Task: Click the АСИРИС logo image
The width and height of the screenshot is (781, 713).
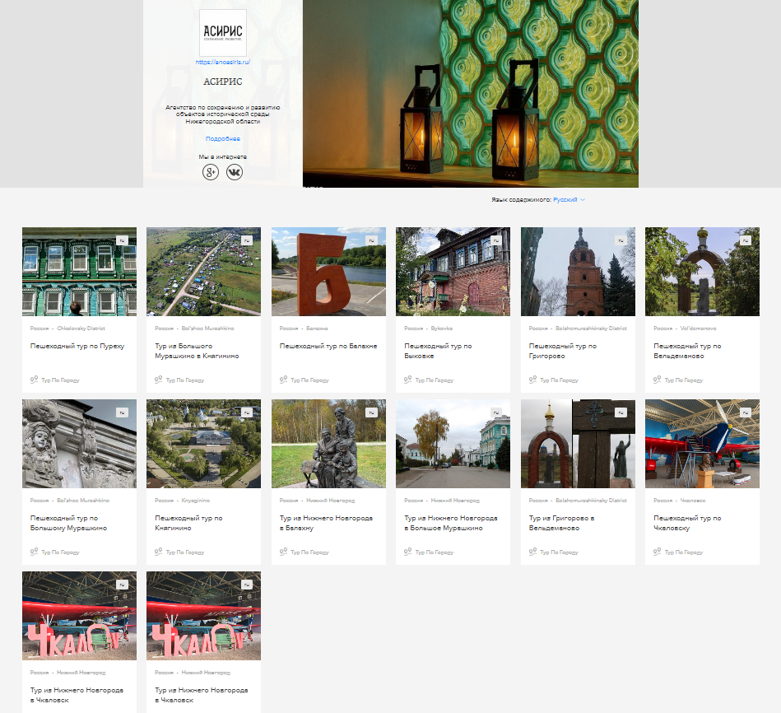Action: click(223, 33)
